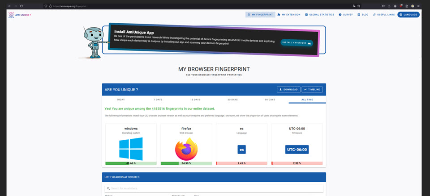
Task: Open the browser extensions puzzle icon
Action: pyautogui.click(x=407, y=6)
